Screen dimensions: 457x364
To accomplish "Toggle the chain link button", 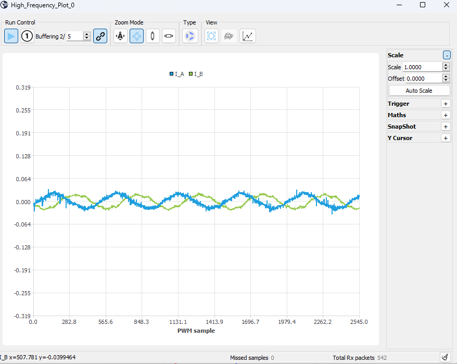I will pos(100,36).
